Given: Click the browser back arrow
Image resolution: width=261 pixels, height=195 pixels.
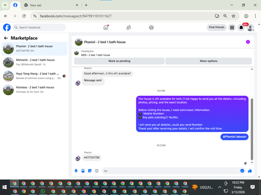Looking at the screenshot, I should tap(6, 16).
